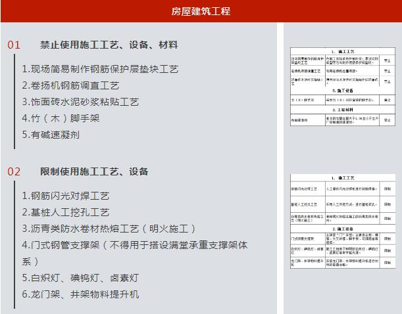Select item 白炽灯、碘钨灯、卤素灯
The width and height of the screenshot is (402, 314).
(80, 278)
